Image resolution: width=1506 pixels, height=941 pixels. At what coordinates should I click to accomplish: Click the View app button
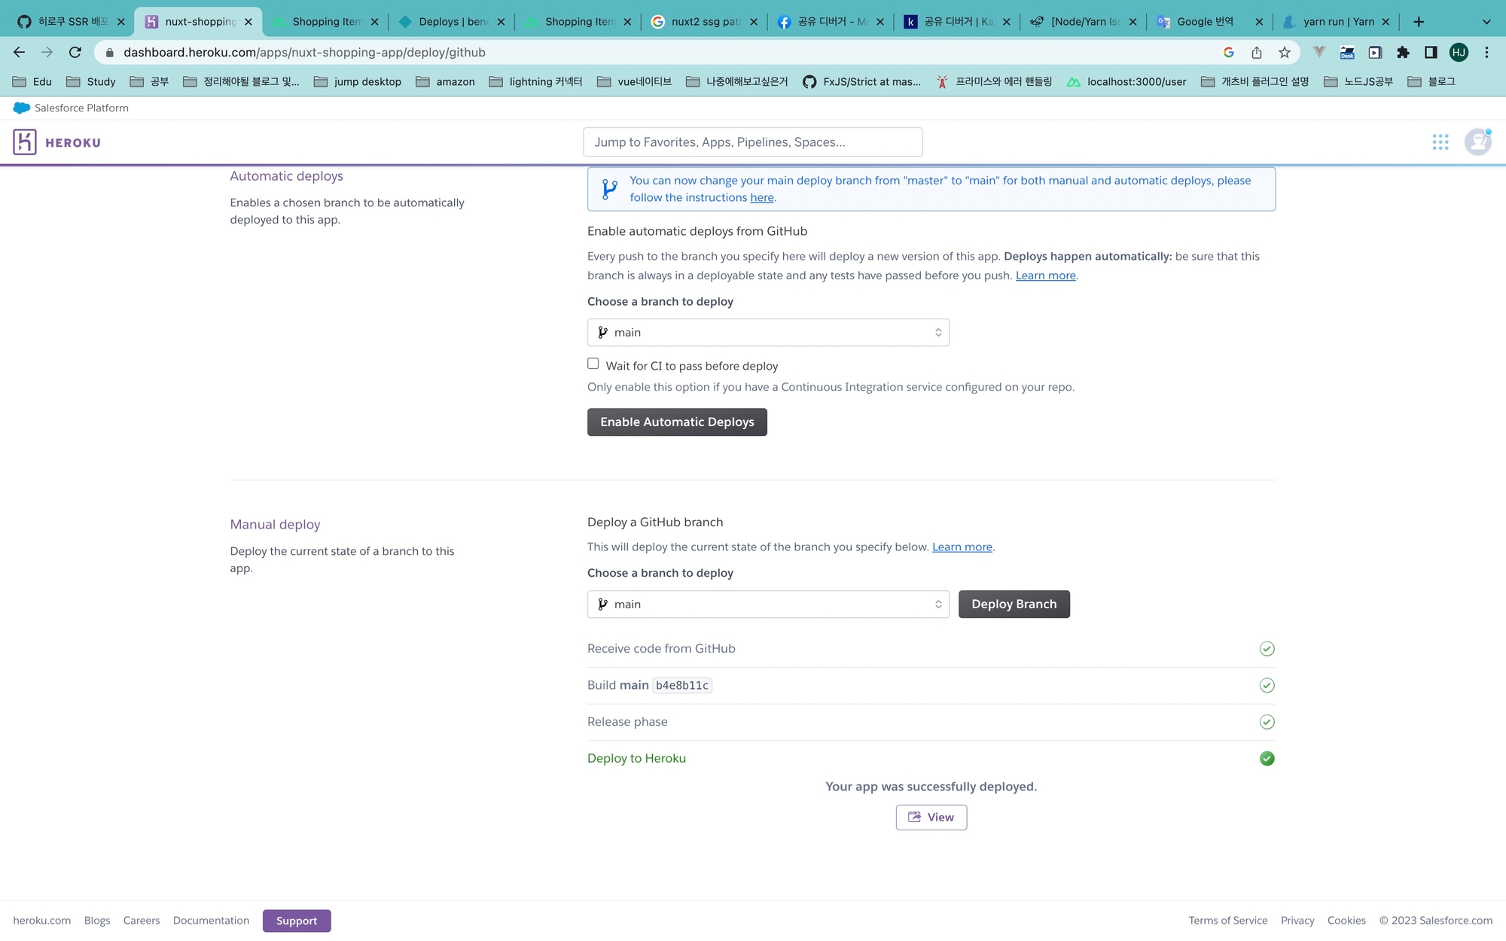(931, 818)
